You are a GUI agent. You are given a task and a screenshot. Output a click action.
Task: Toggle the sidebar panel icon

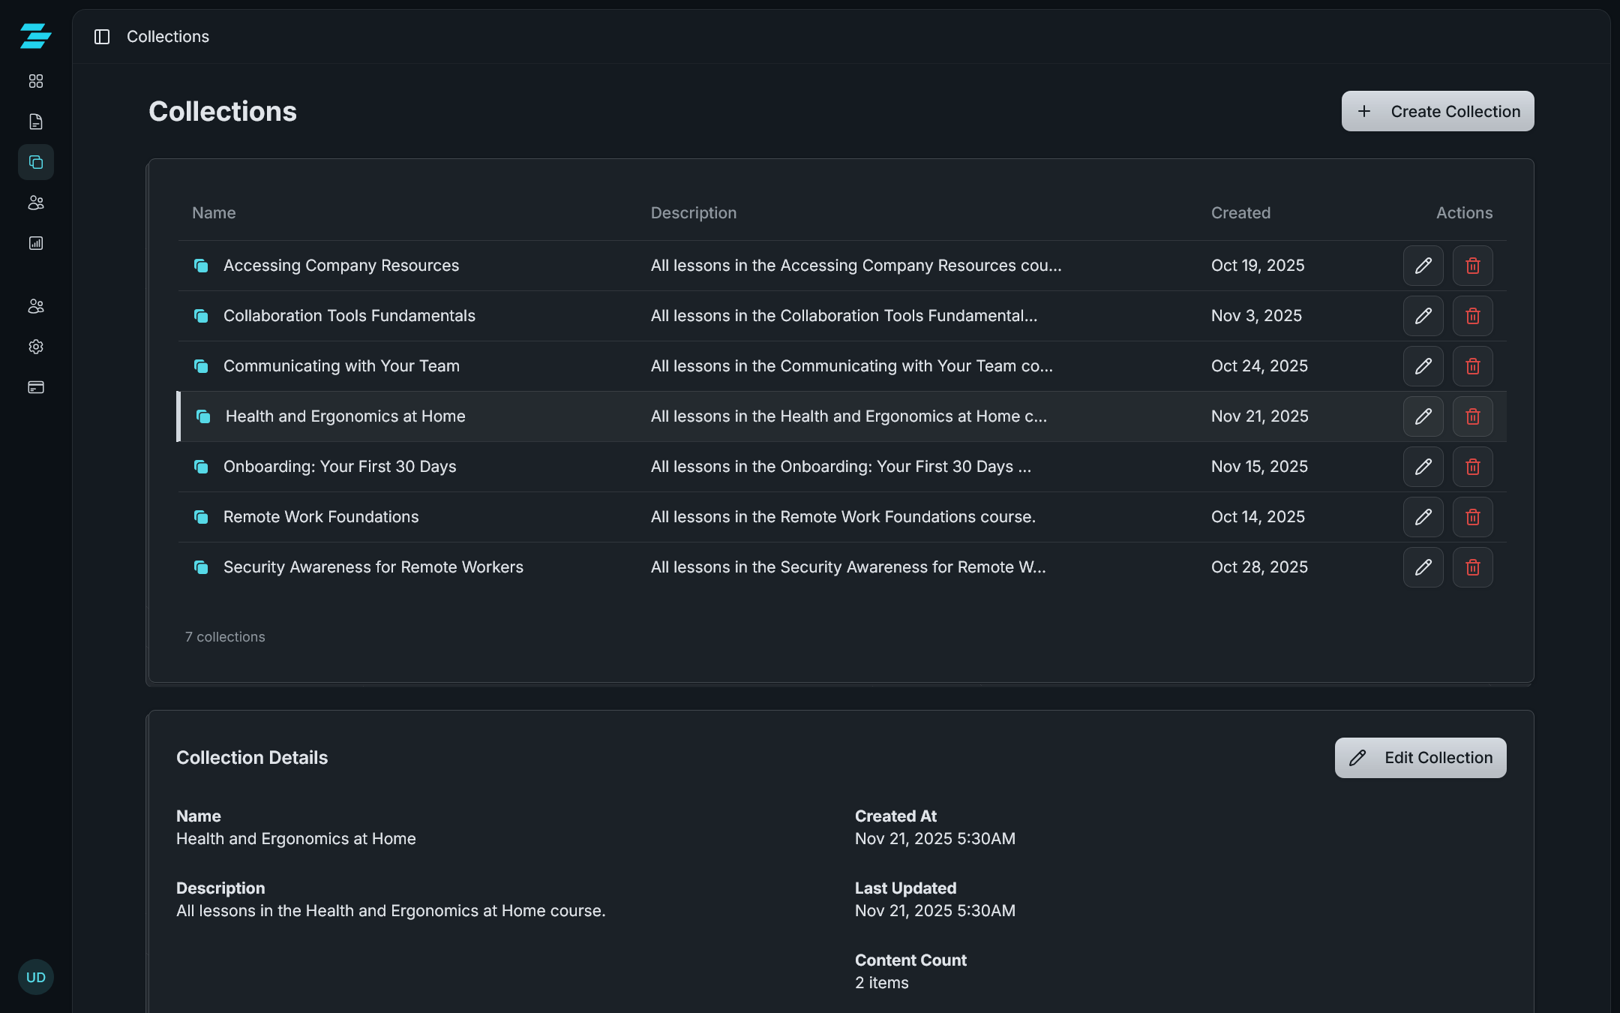tap(102, 37)
